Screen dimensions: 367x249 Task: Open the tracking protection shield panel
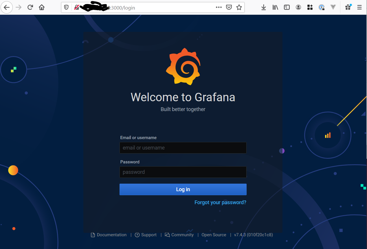(x=66, y=8)
